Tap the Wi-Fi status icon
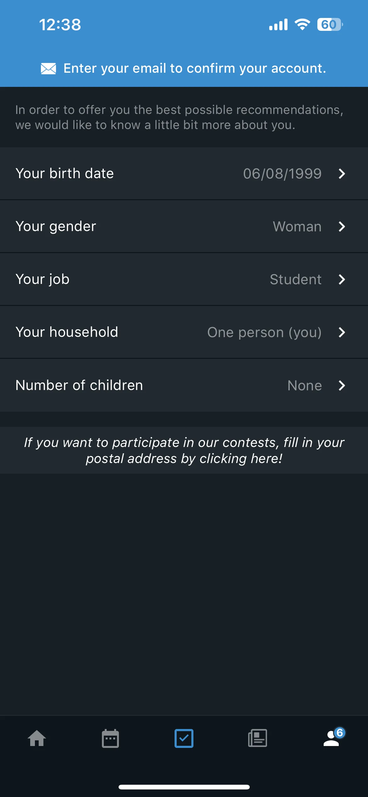This screenshot has width=368, height=797. [x=302, y=25]
